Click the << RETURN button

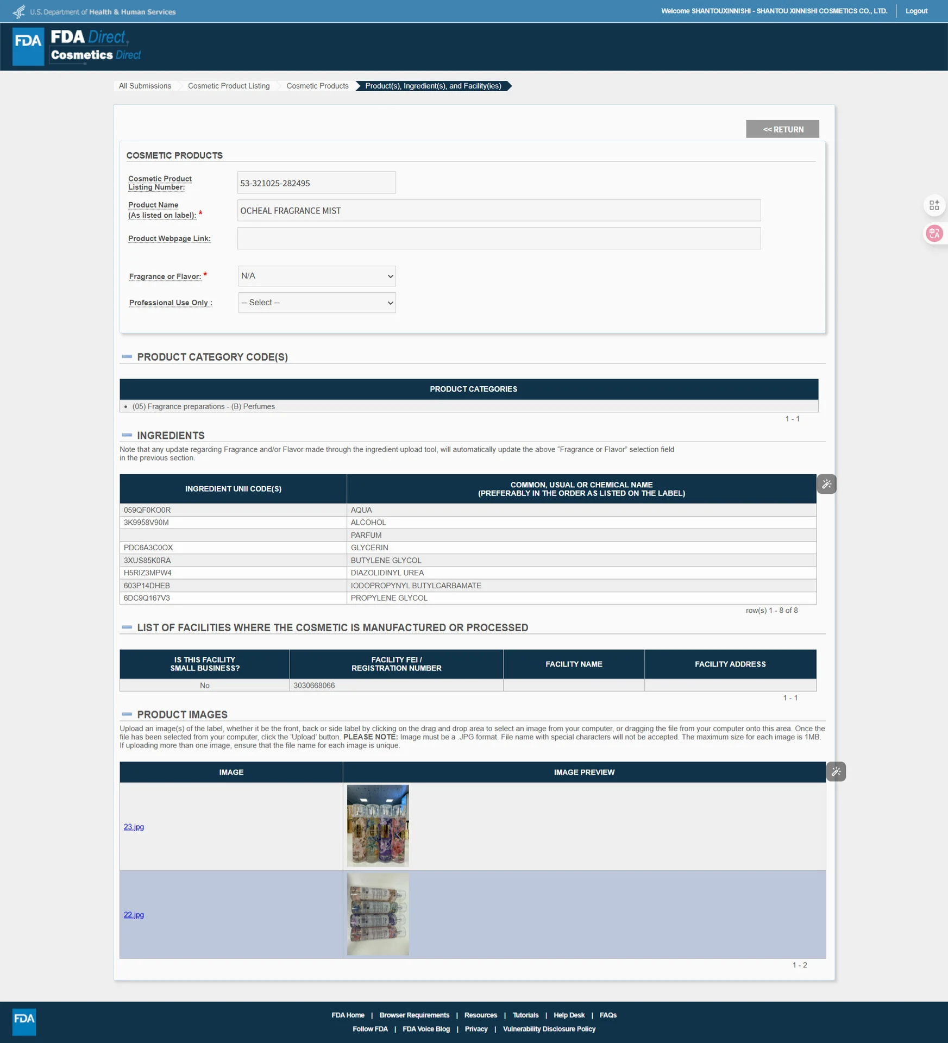[782, 129]
